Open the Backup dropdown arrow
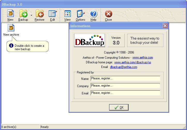 [x=31, y=15]
